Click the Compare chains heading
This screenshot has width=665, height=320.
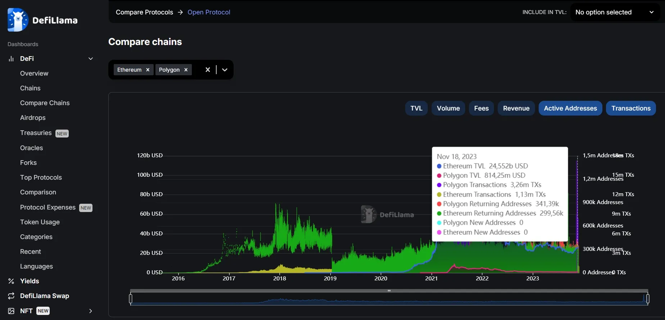pos(145,42)
